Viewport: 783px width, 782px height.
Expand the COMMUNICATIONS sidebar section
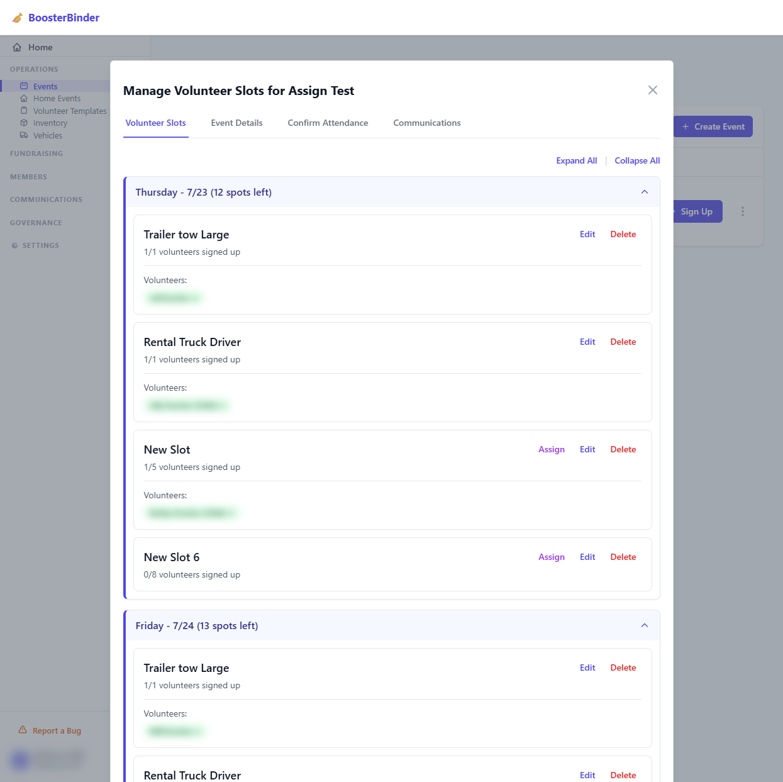click(x=46, y=199)
